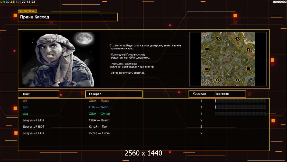The image size is (287, 162).
Task: Click empty start marker between positions 5 and 2
Action: point(248,69)
